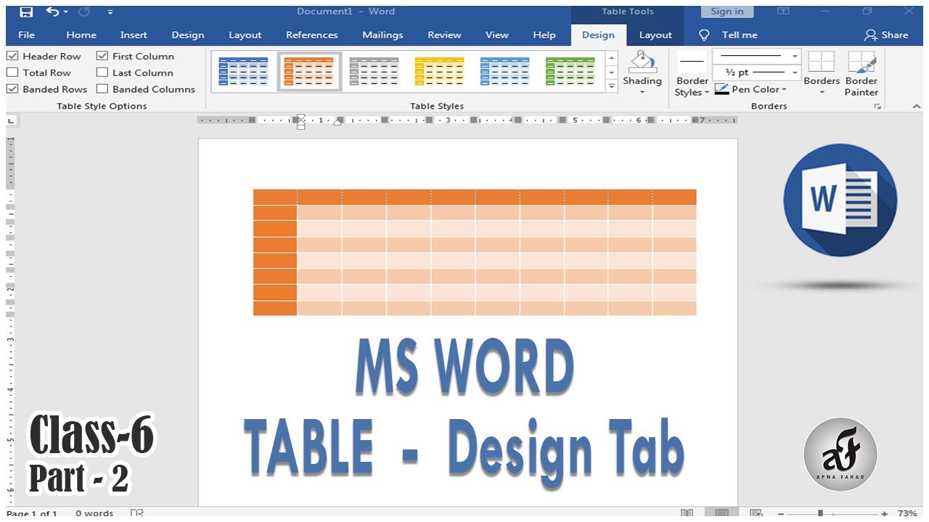Open the File menu
Viewport: 929px width, 522px height.
point(26,35)
